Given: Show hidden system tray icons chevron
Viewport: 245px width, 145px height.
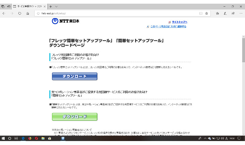Looking at the screenshot, I should point(205,138).
